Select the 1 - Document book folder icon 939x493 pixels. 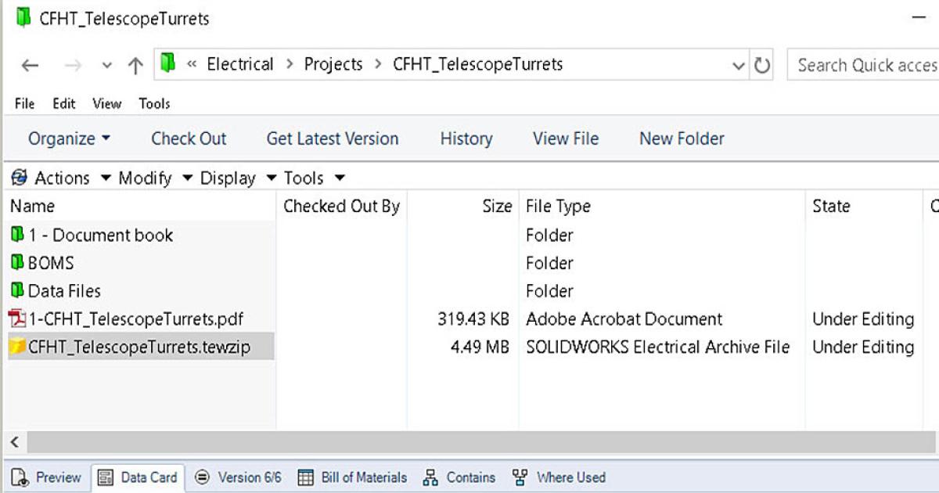pos(17,235)
